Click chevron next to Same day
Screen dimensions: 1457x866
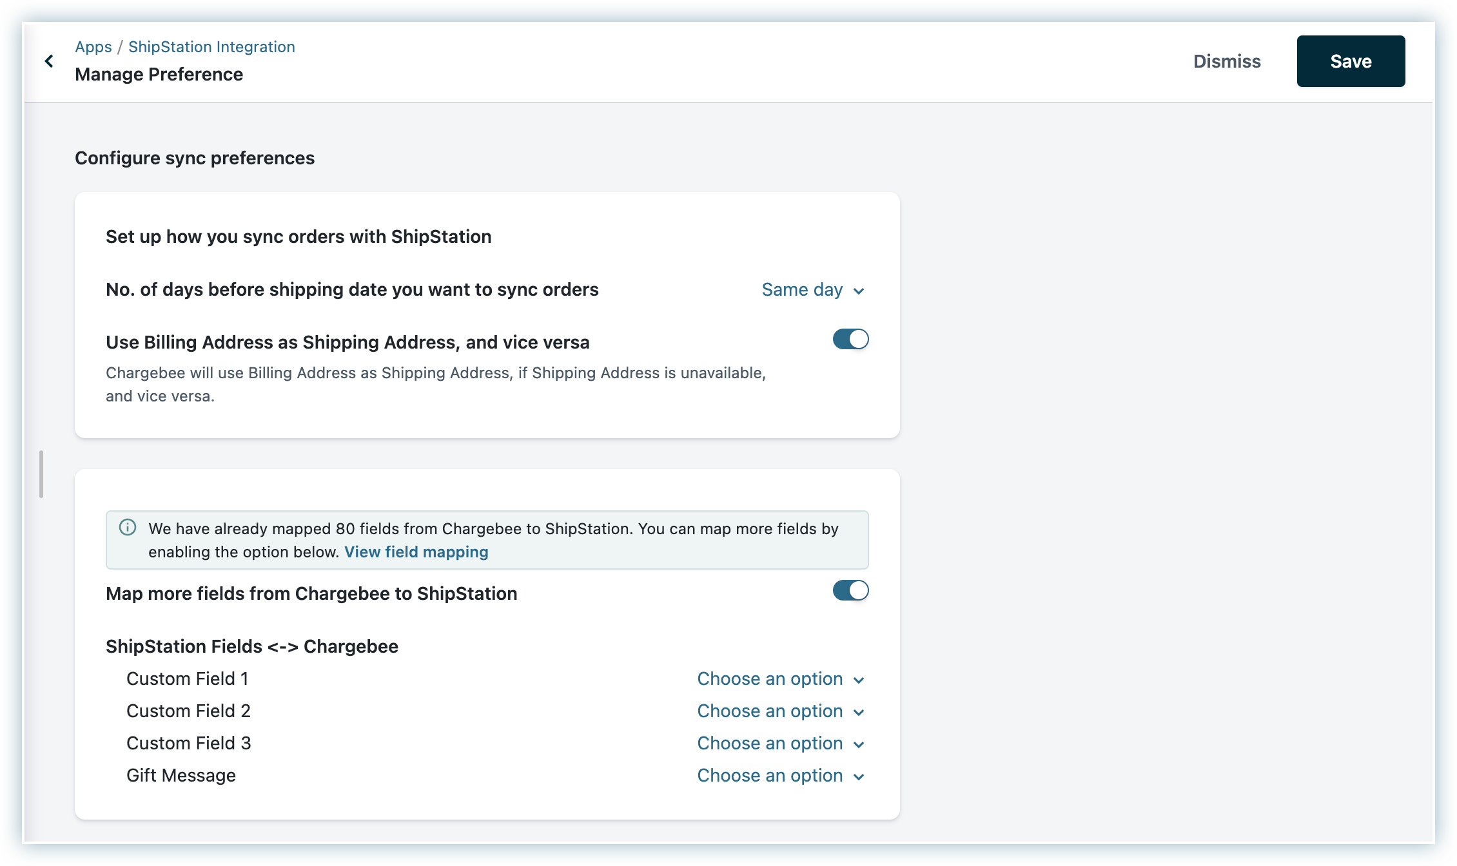[859, 291]
